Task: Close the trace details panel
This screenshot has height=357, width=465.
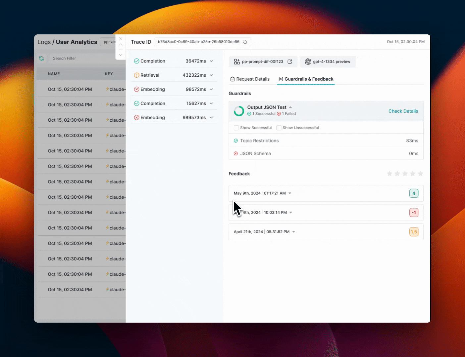Action: 121,39
